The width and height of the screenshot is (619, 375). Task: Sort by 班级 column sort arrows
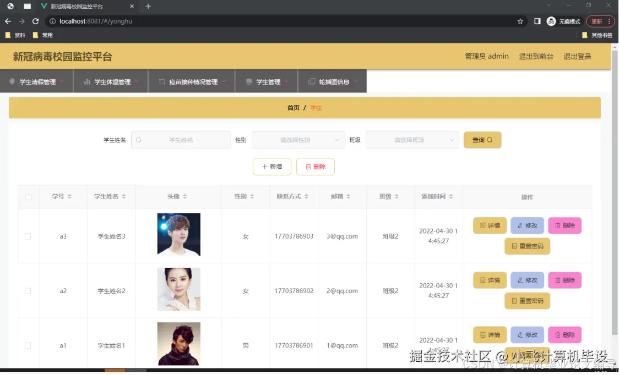tap(397, 197)
